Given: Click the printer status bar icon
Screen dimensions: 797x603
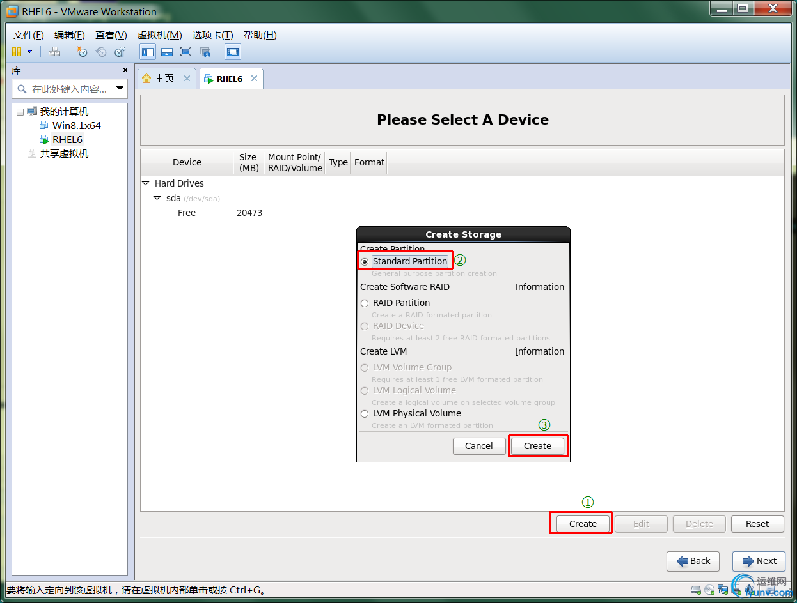Looking at the screenshot, I should tap(735, 590).
